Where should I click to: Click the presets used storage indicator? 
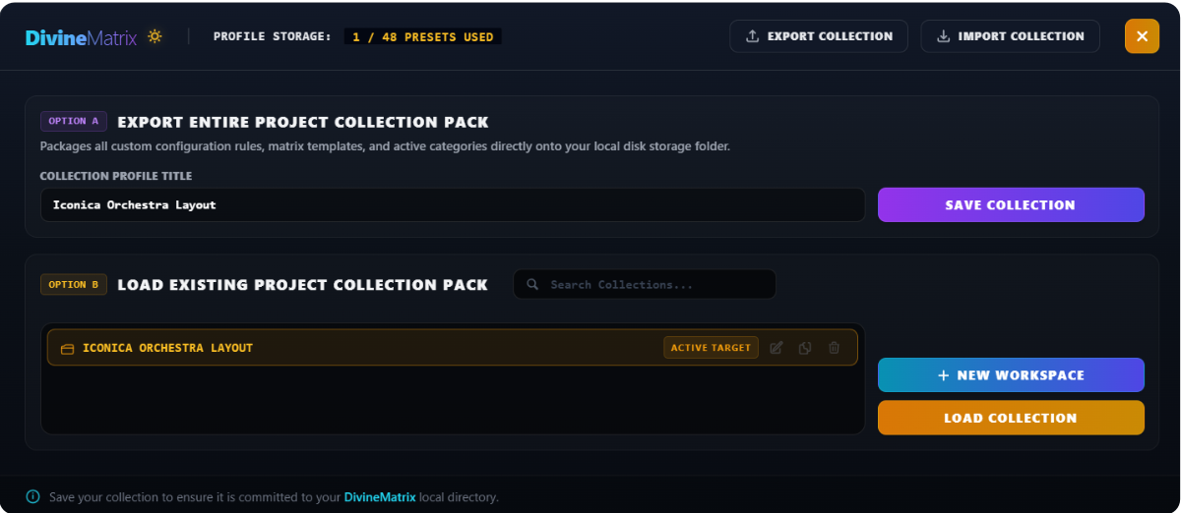(422, 36)
